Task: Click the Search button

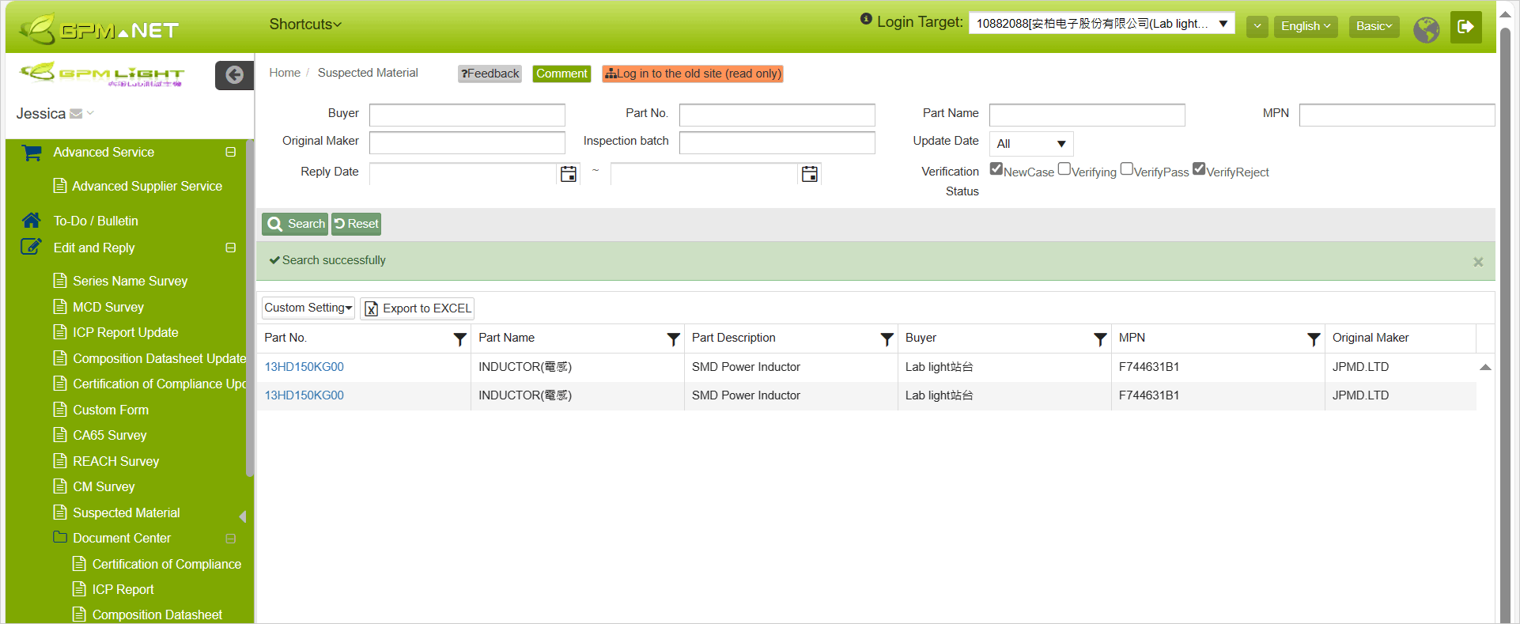Action: click(295, 224)
